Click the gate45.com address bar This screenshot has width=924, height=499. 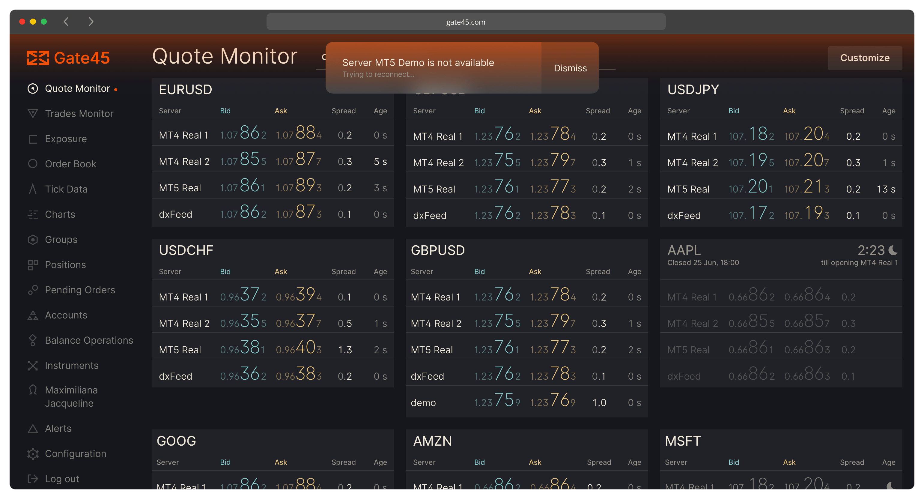coord(466,22)
